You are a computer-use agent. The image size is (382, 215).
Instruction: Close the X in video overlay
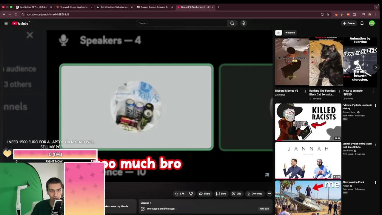[x=30, y=35]
